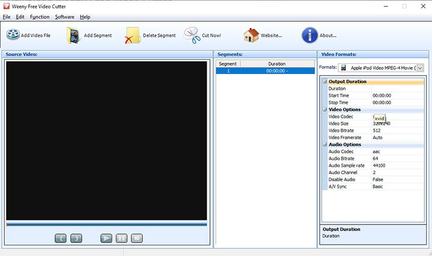Open the Formats dropdown list
Viewport: 432px width, 256px height.
pyautogui.click(x=420, y=68)
